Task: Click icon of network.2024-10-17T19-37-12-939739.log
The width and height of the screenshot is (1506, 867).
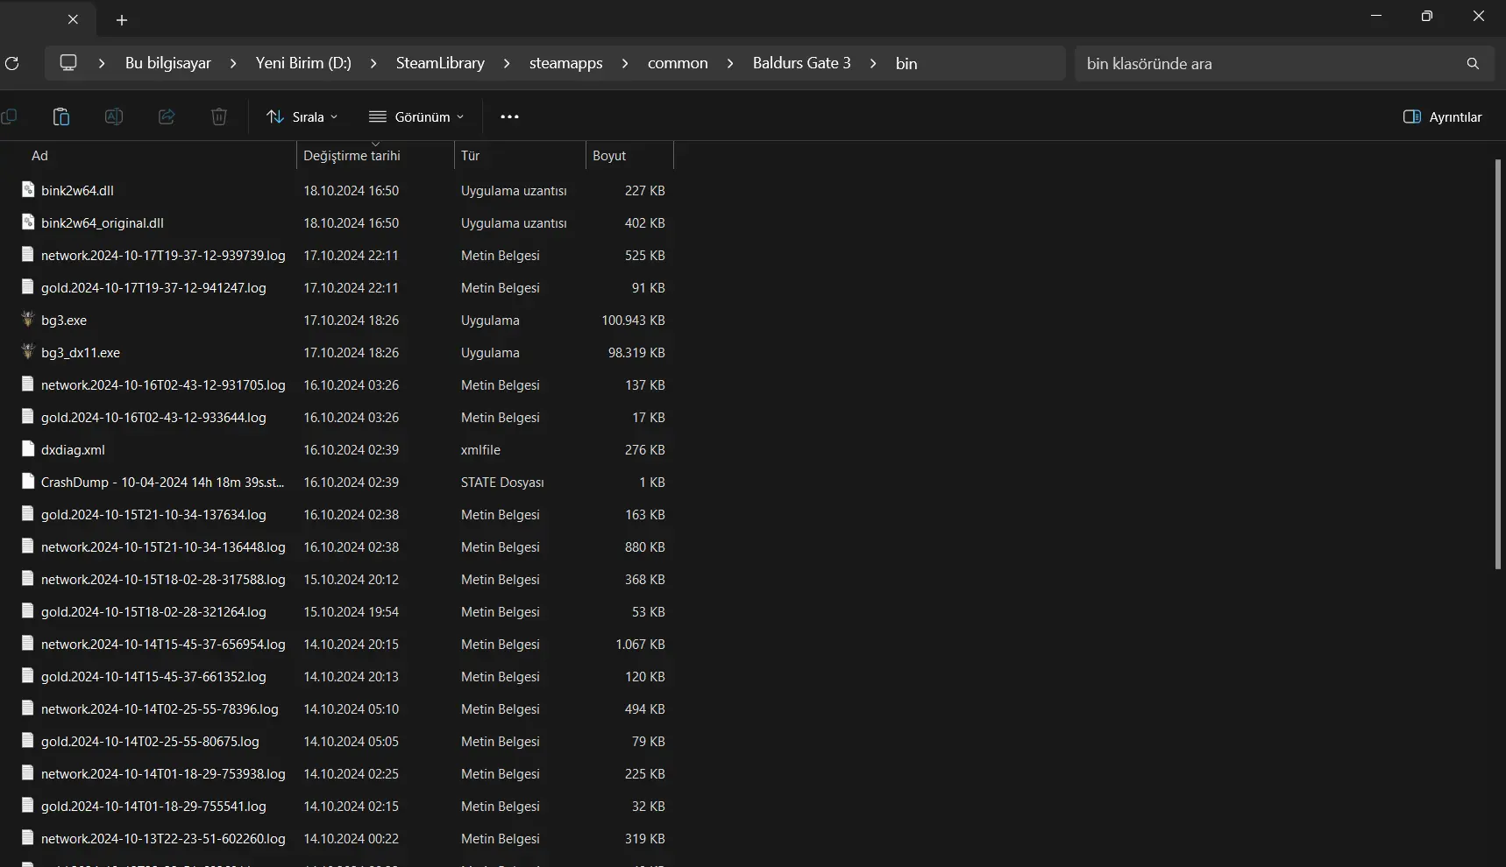Action: 28,255
